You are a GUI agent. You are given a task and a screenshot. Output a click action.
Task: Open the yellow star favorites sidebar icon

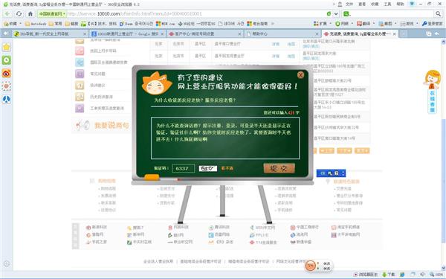(x=6, y=47)
